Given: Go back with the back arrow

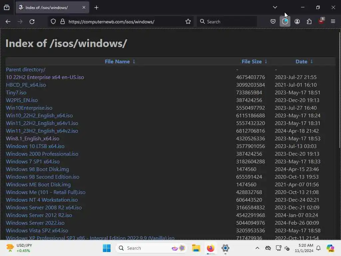Looking at the screenshot, I should [x=8, y=22].
